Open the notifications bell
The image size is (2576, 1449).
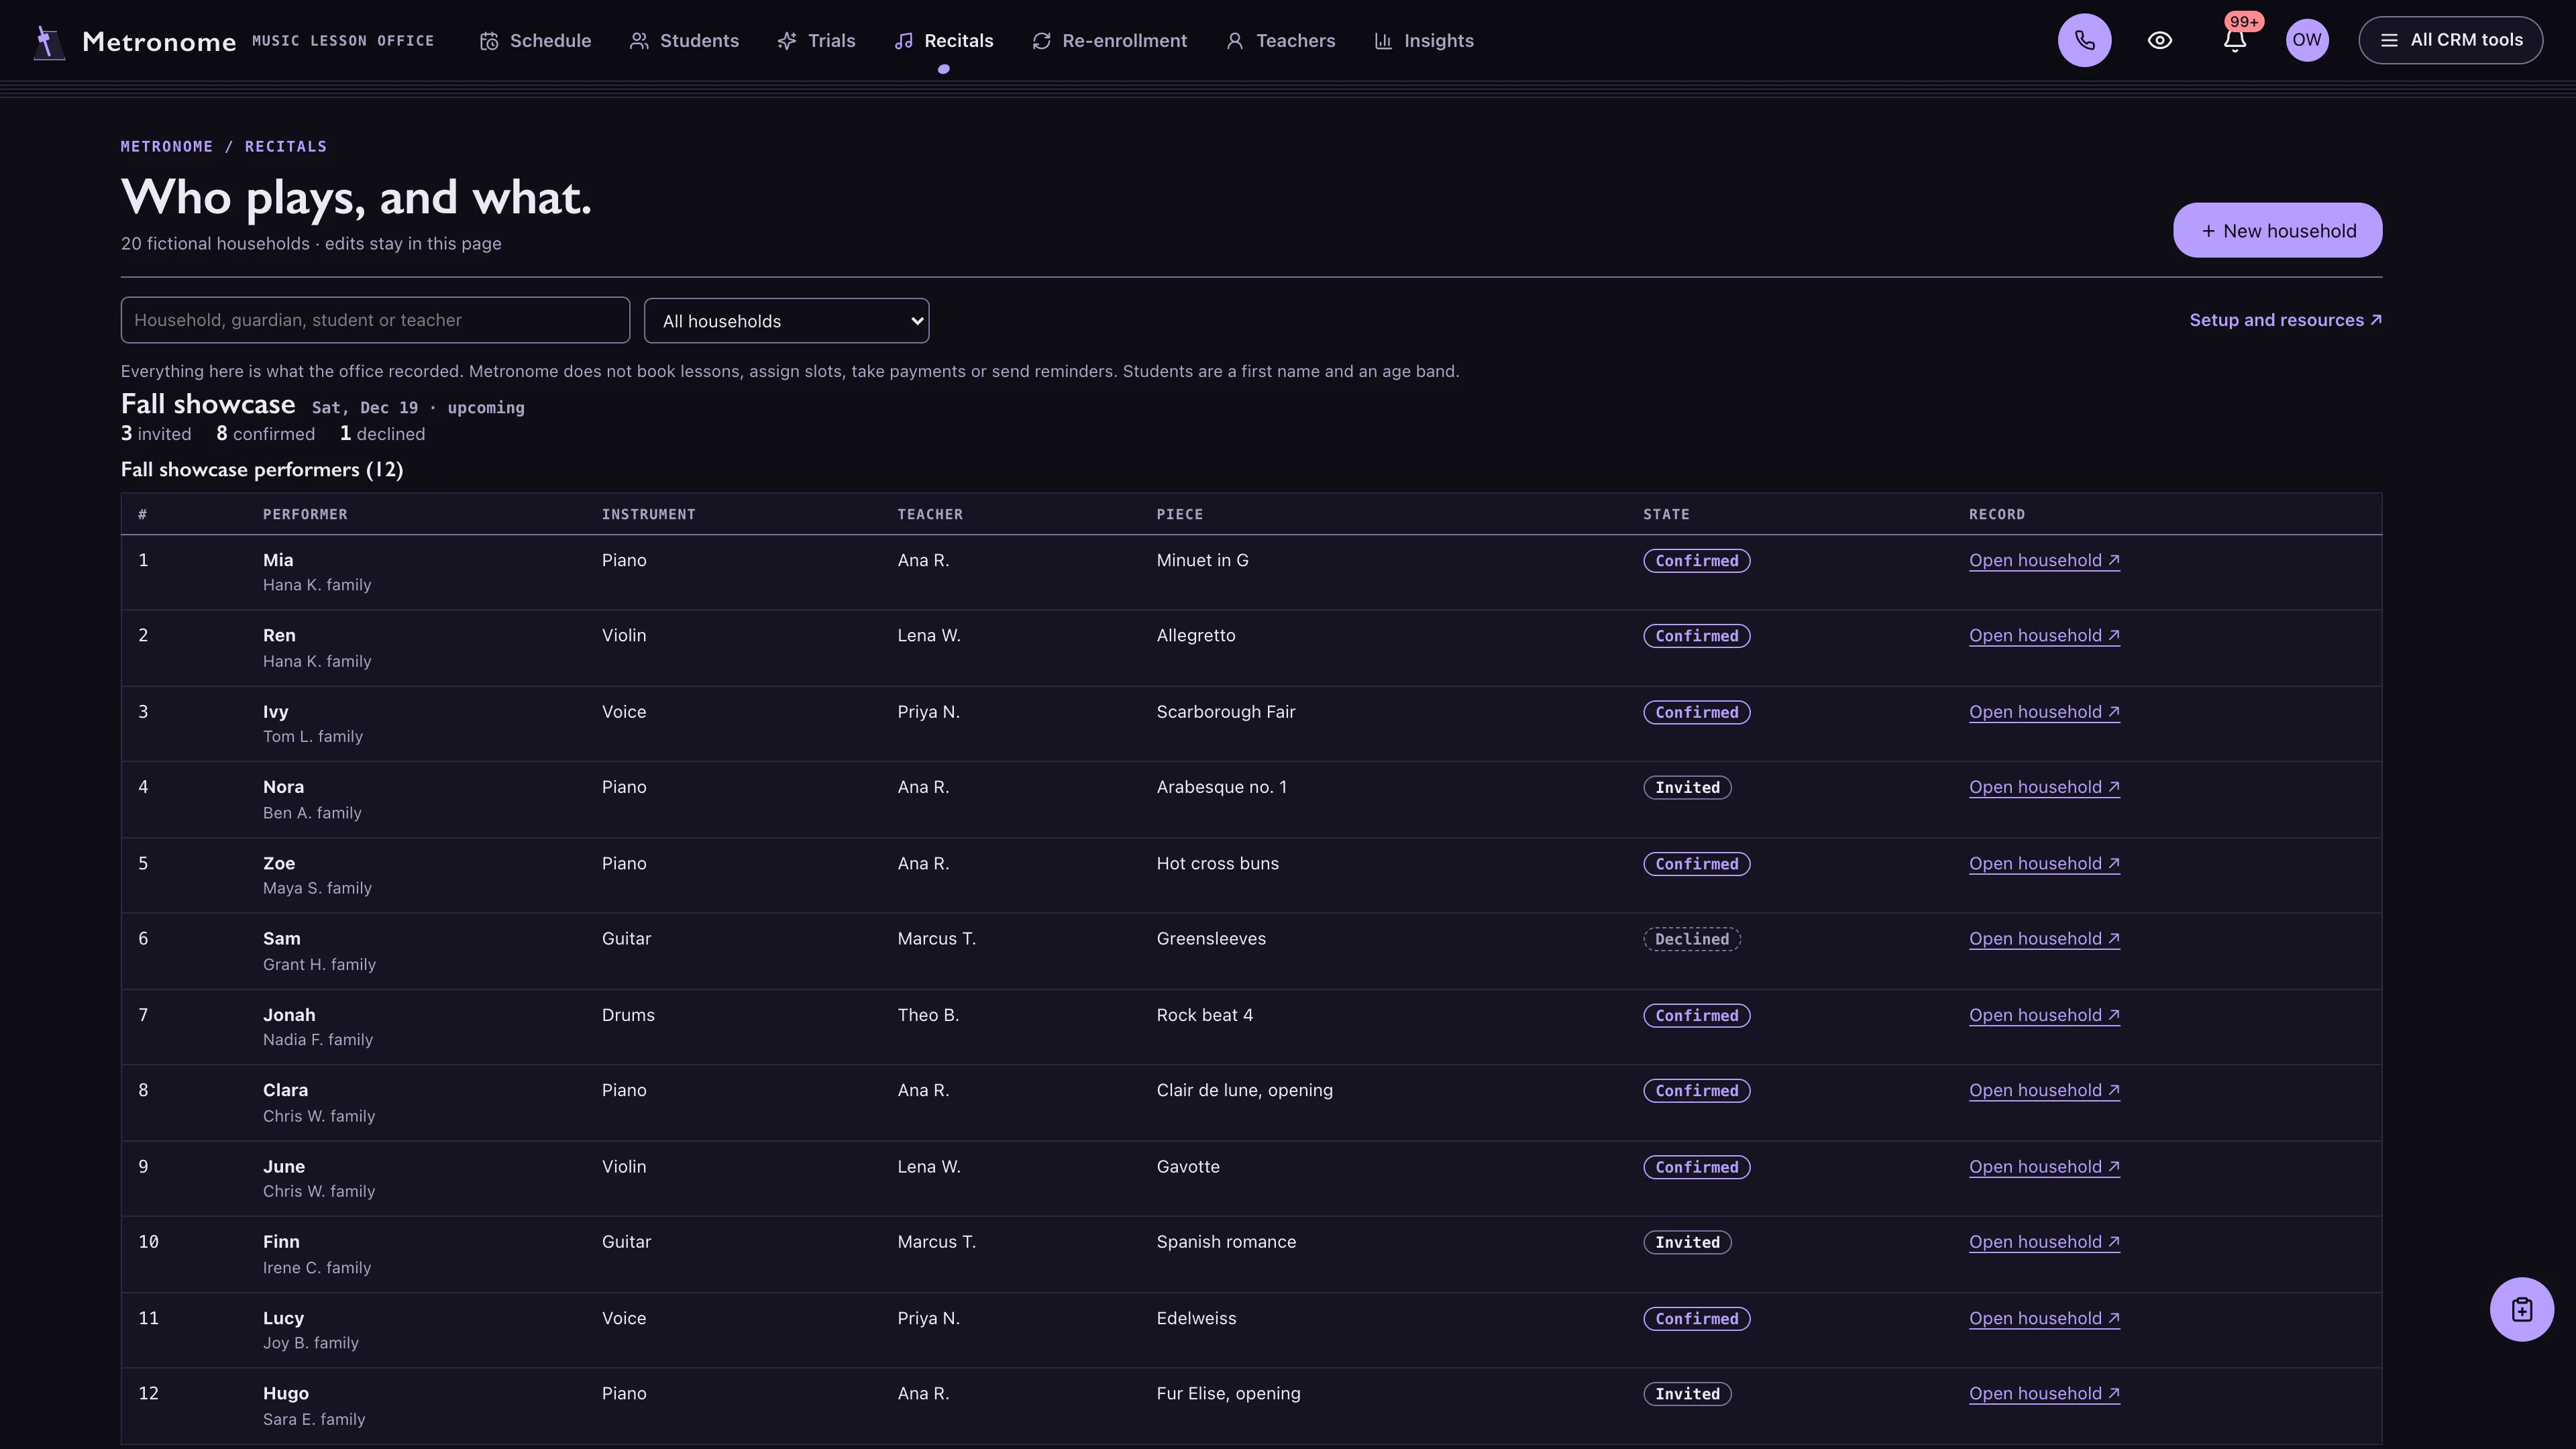coord(2235,40)
